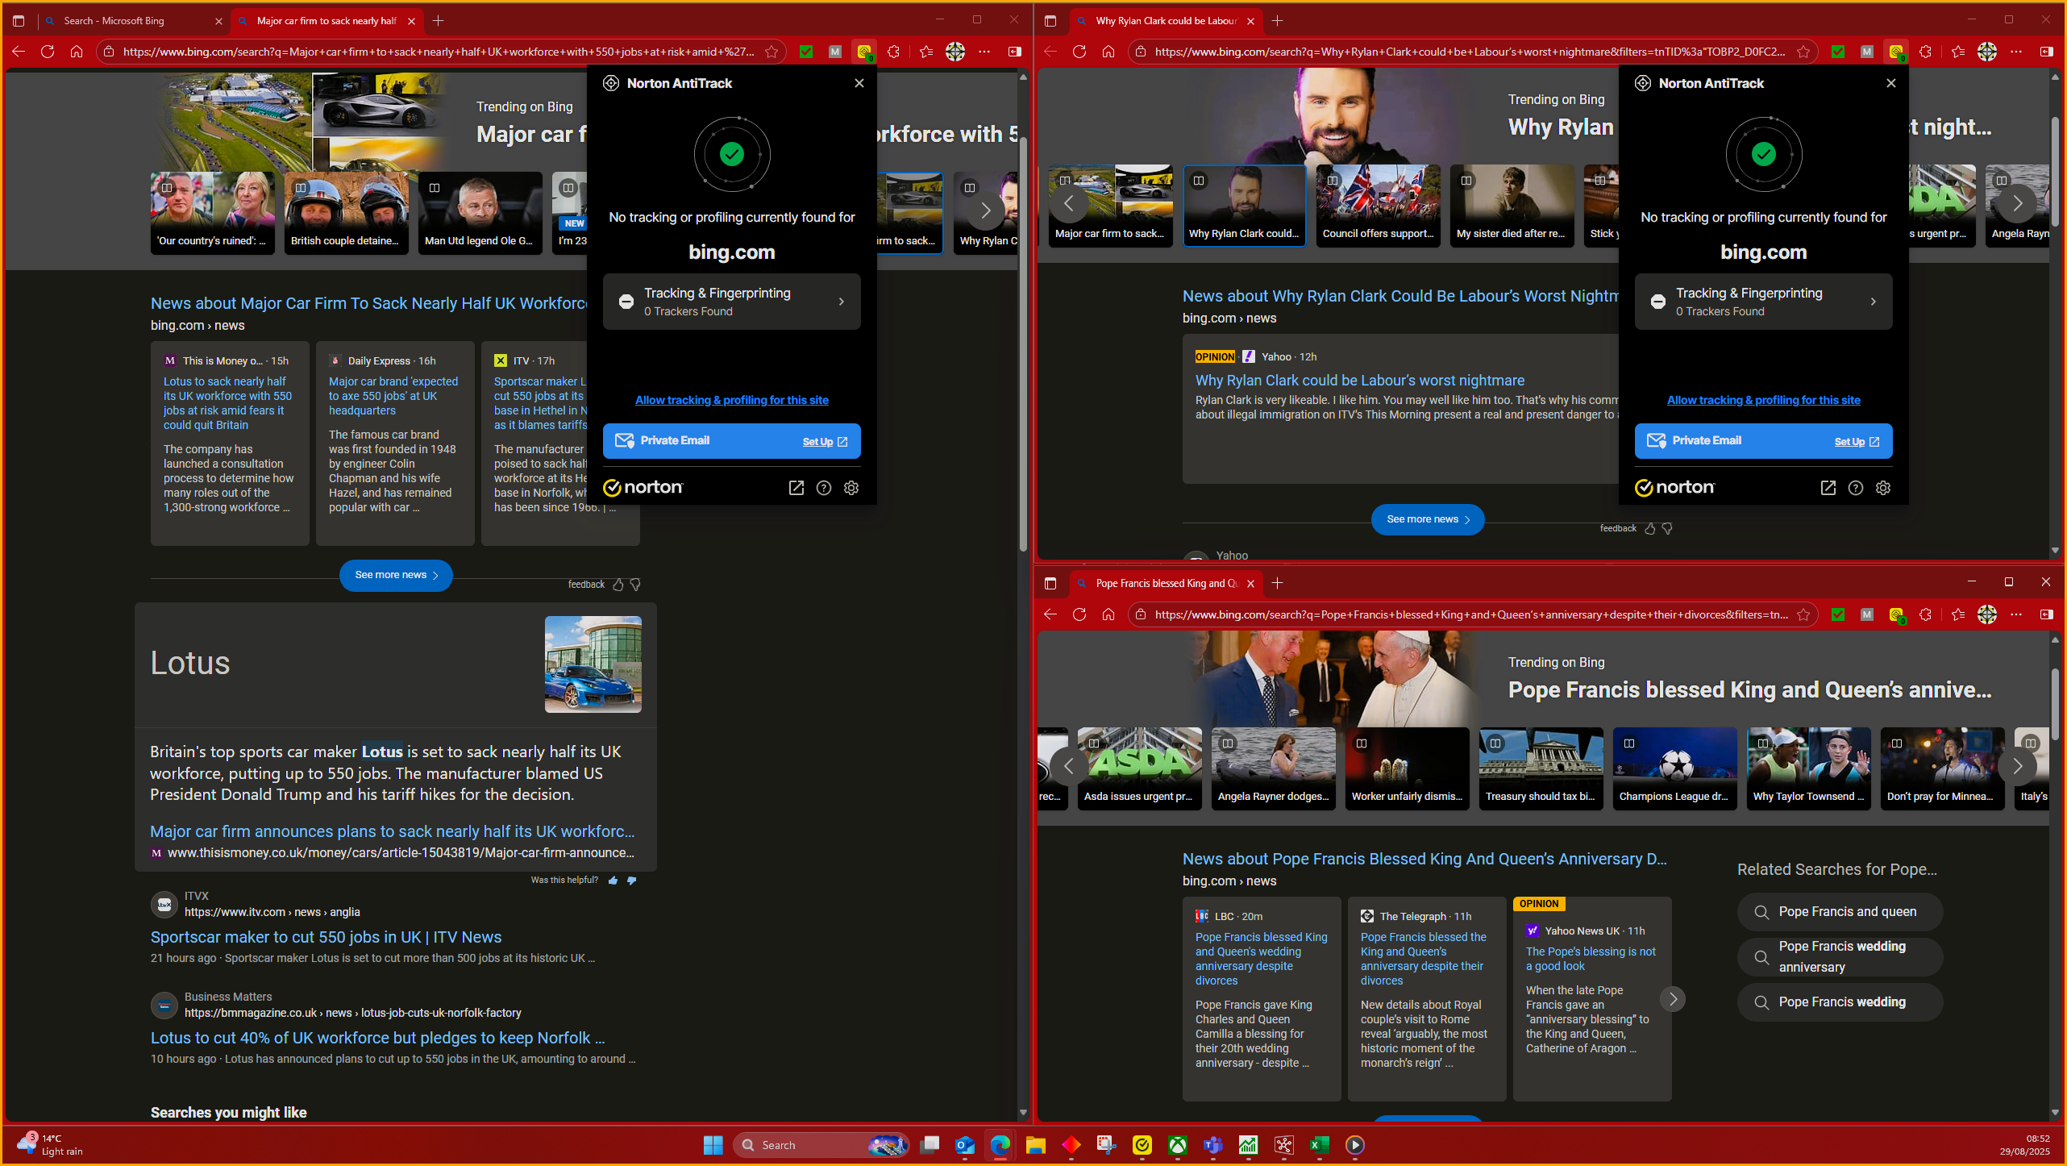2067x1166 pixels.
Task: Open Norton settings gear in left popup
Action: (x=851, y=488)
